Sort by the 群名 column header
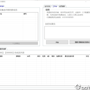 pyautogui.click(x=11, y=14)
